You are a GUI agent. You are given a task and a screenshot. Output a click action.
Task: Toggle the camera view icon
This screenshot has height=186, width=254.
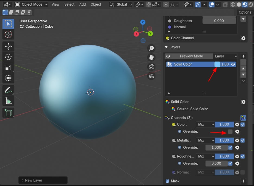151,67
